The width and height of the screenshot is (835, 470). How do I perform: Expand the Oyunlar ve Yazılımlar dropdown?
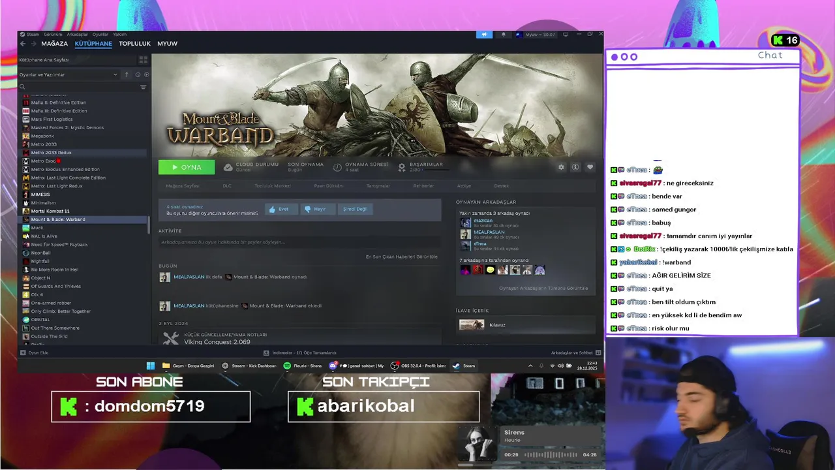click(68, 74)
